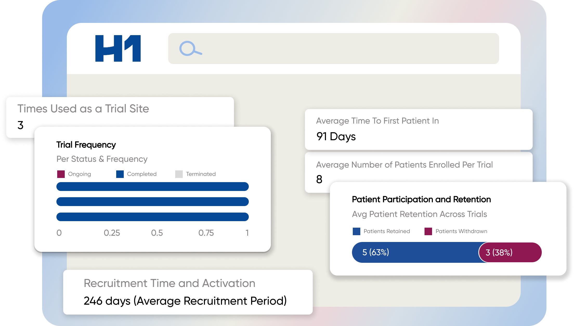This screenshot has height=326, width=574.
Task: Click the 'Ongoing' legend label
Action: (80, 174)
